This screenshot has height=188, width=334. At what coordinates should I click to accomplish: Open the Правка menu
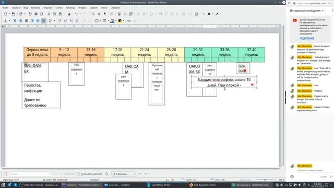[x=16, y=8]
